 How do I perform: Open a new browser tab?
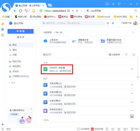(x=50, y=5)
